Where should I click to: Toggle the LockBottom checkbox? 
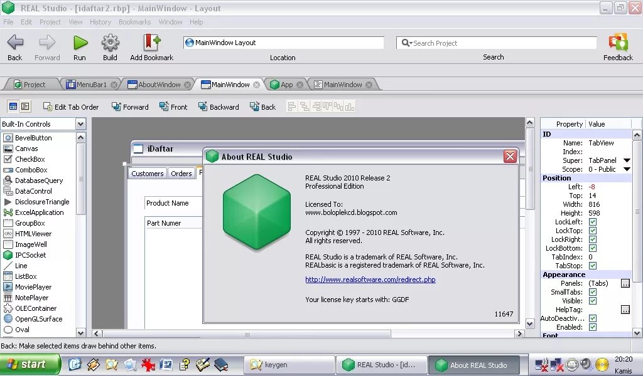tap(593, 248)
